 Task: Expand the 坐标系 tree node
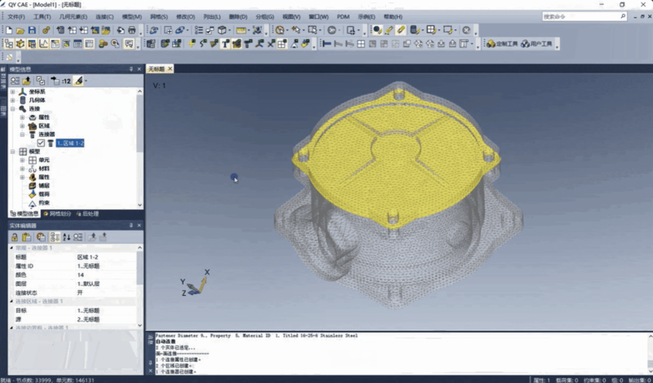(x=12, y=92)
